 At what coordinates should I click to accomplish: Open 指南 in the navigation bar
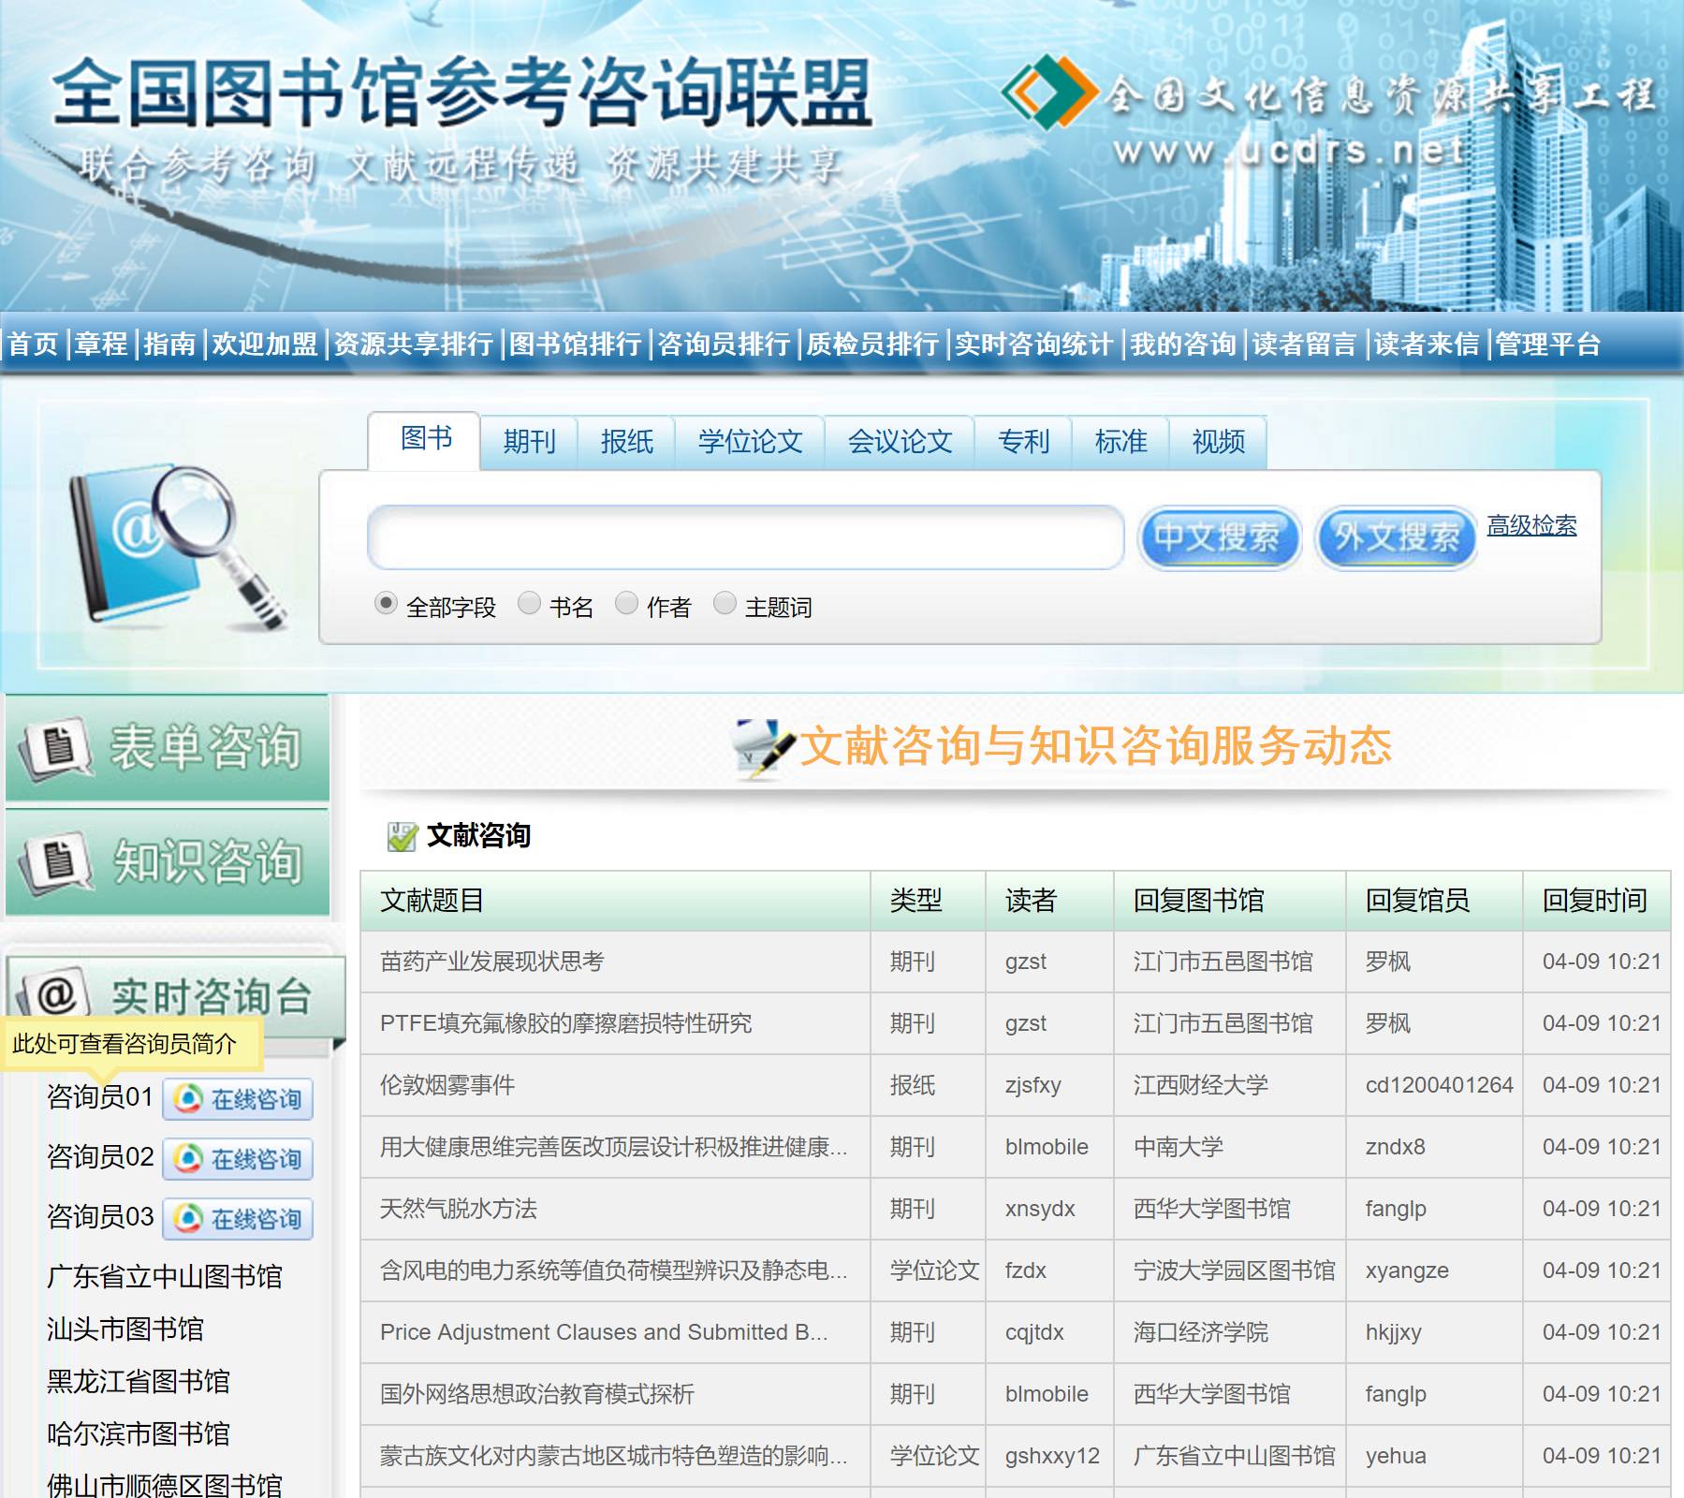pos(169,344)
